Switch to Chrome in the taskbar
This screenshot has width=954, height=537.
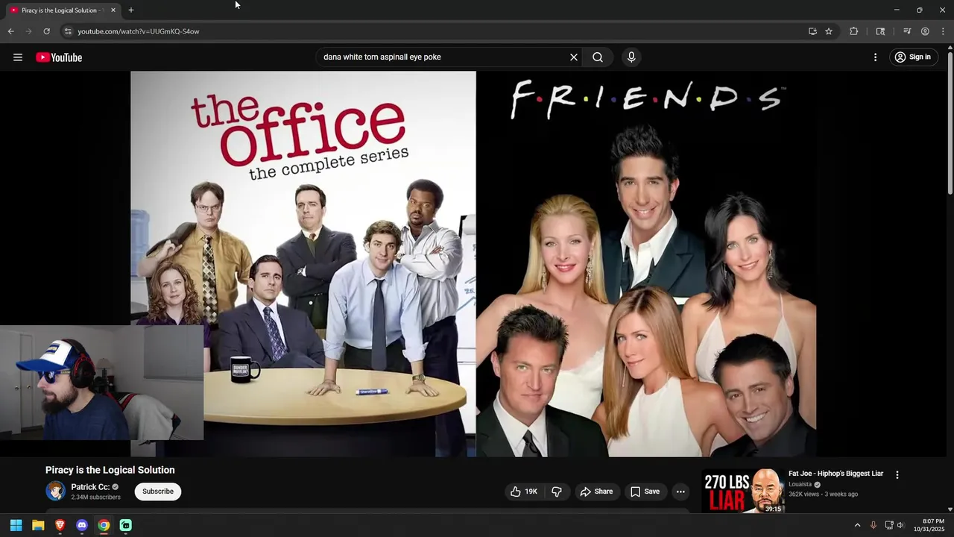(104, 525)
